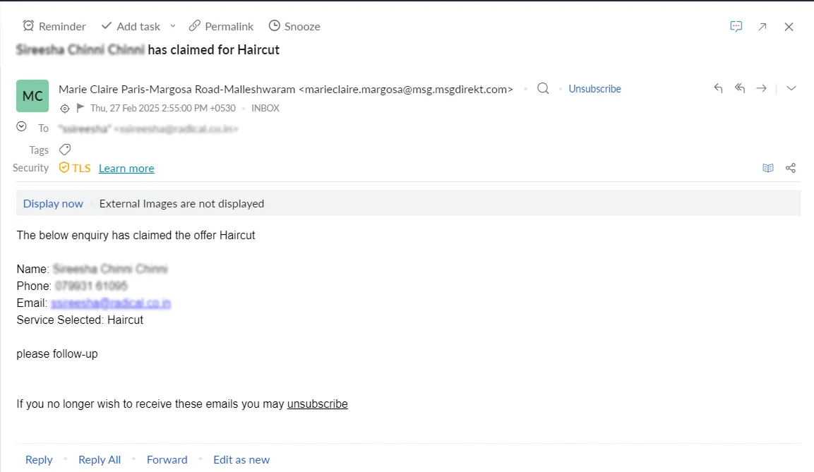Viewport: 814px width, 472px height.
Task: Expand the recipient details chevron beside To
Action: [21, 127]
